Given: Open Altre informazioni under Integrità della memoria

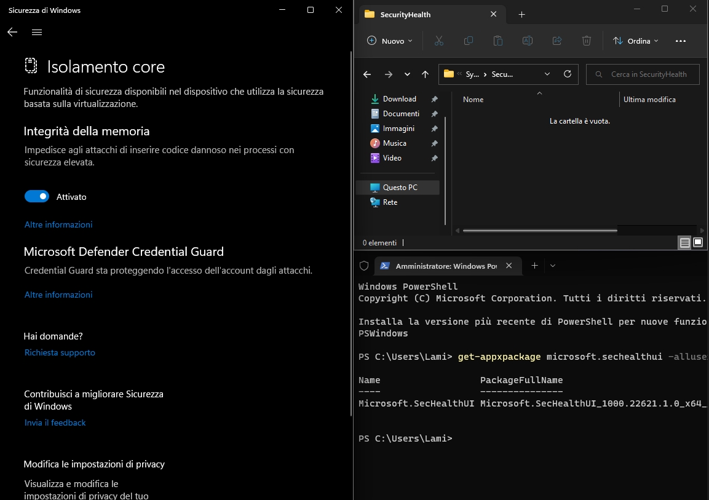Looking at the screenshot, I should tap(58, 224).
